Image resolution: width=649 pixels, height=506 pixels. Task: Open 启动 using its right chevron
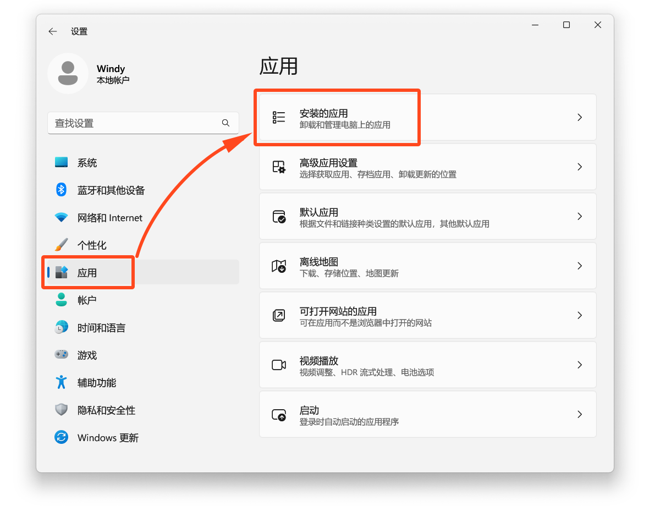point(580,414)
